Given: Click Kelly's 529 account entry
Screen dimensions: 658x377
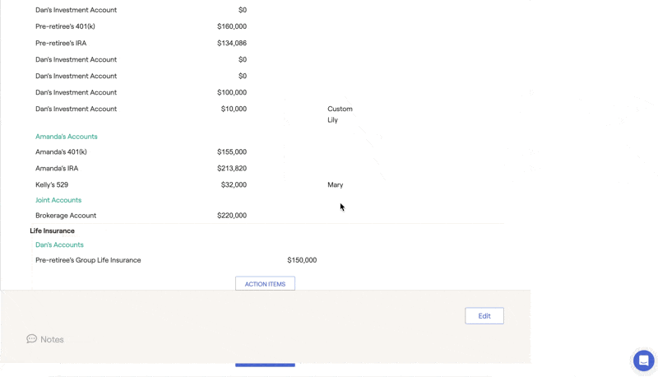Looking at the screenshot, I should 52,184.
